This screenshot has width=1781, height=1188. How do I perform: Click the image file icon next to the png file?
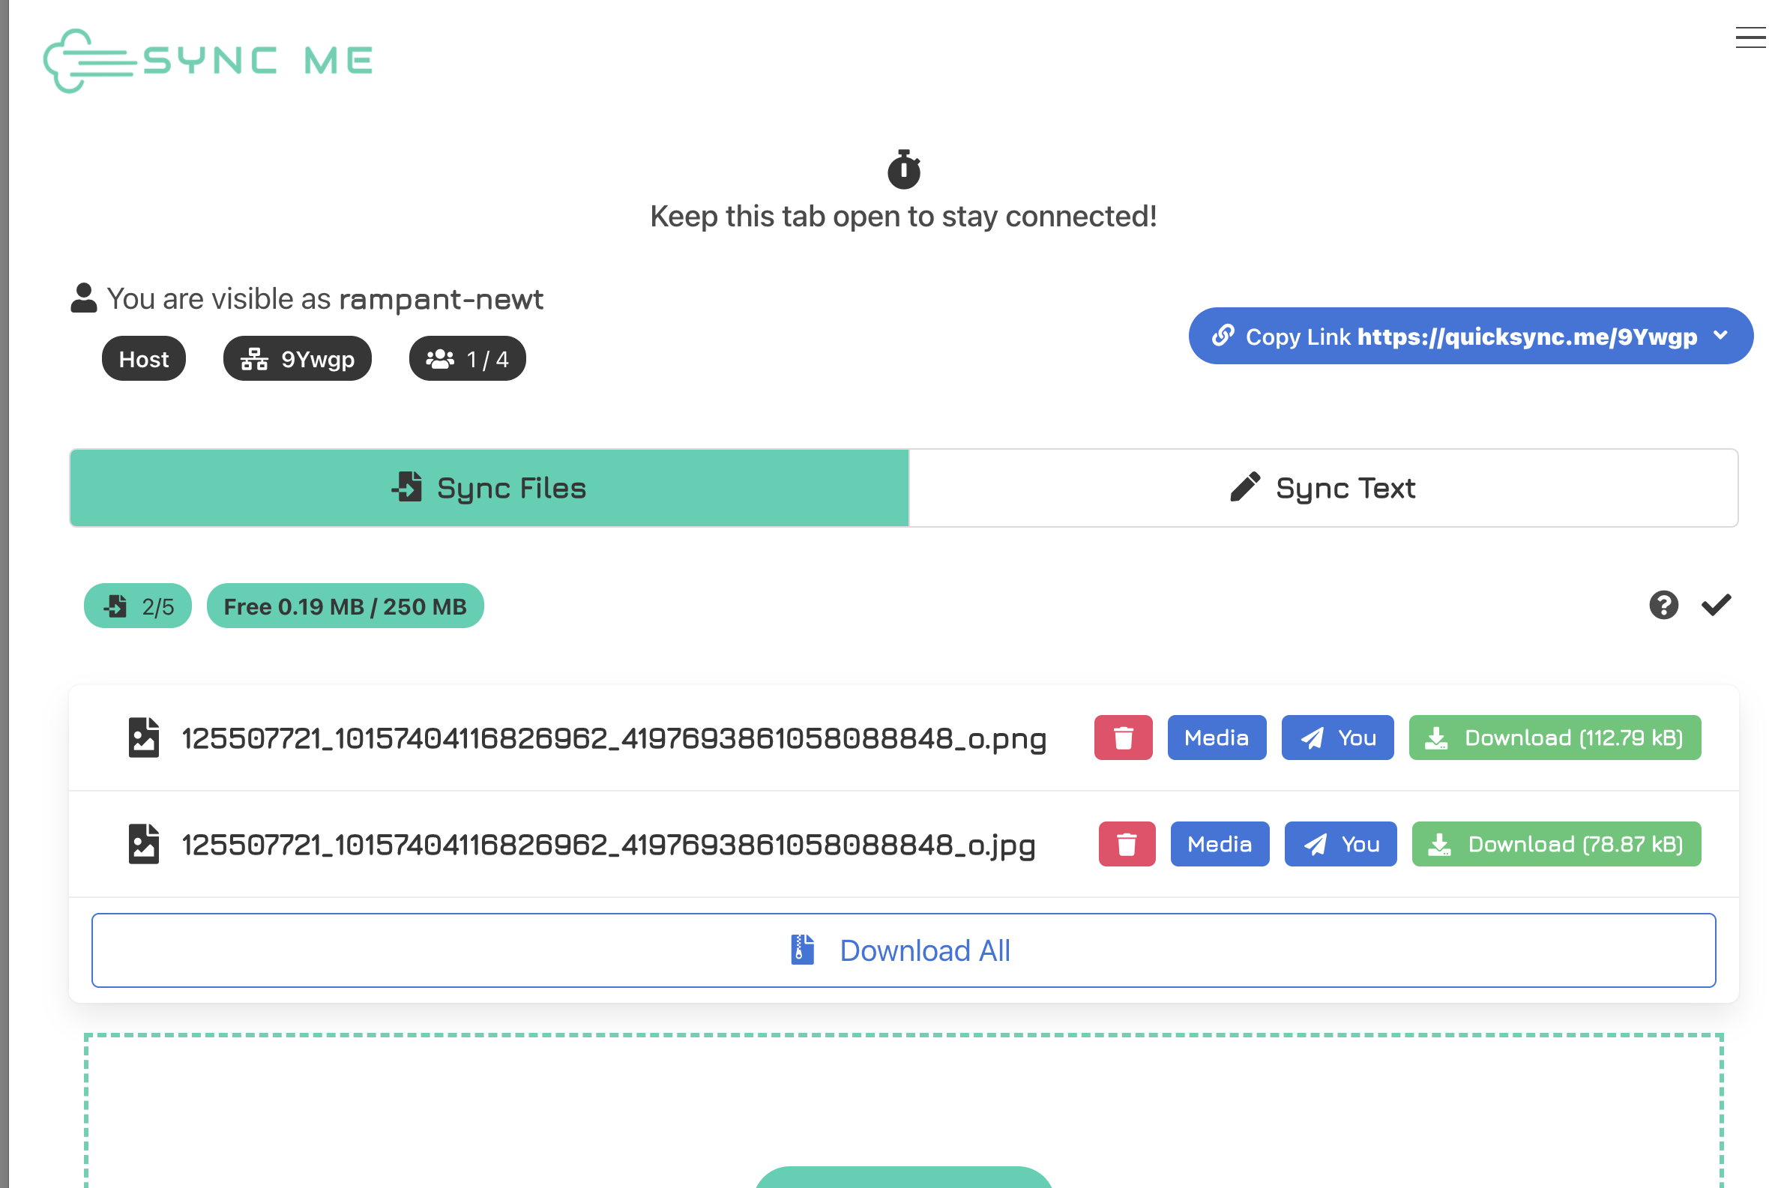tap(144, 738)
